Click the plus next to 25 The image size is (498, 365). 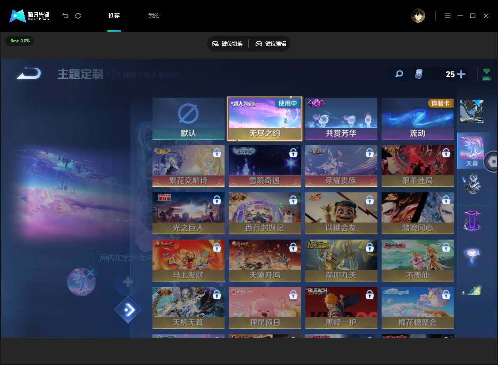click(461, 74)
